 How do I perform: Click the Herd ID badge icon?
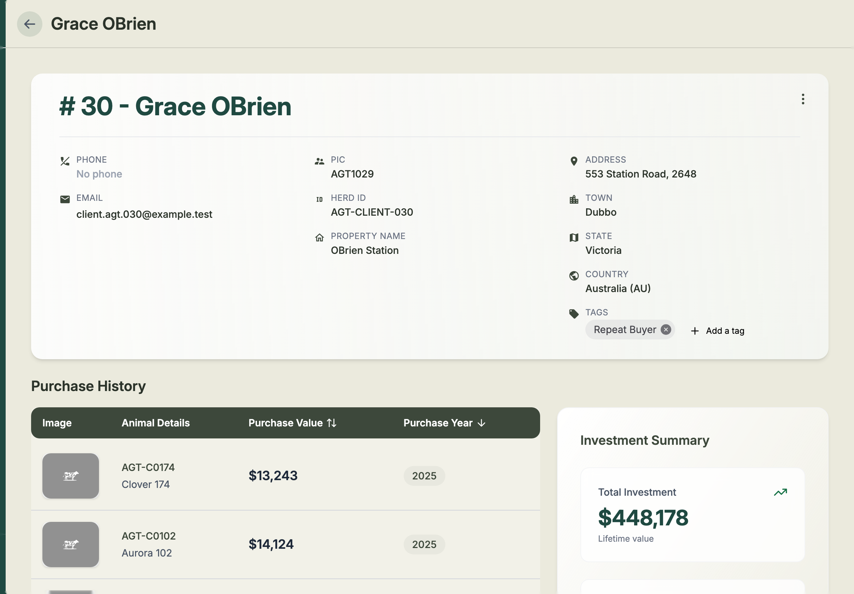click(319, 199)
